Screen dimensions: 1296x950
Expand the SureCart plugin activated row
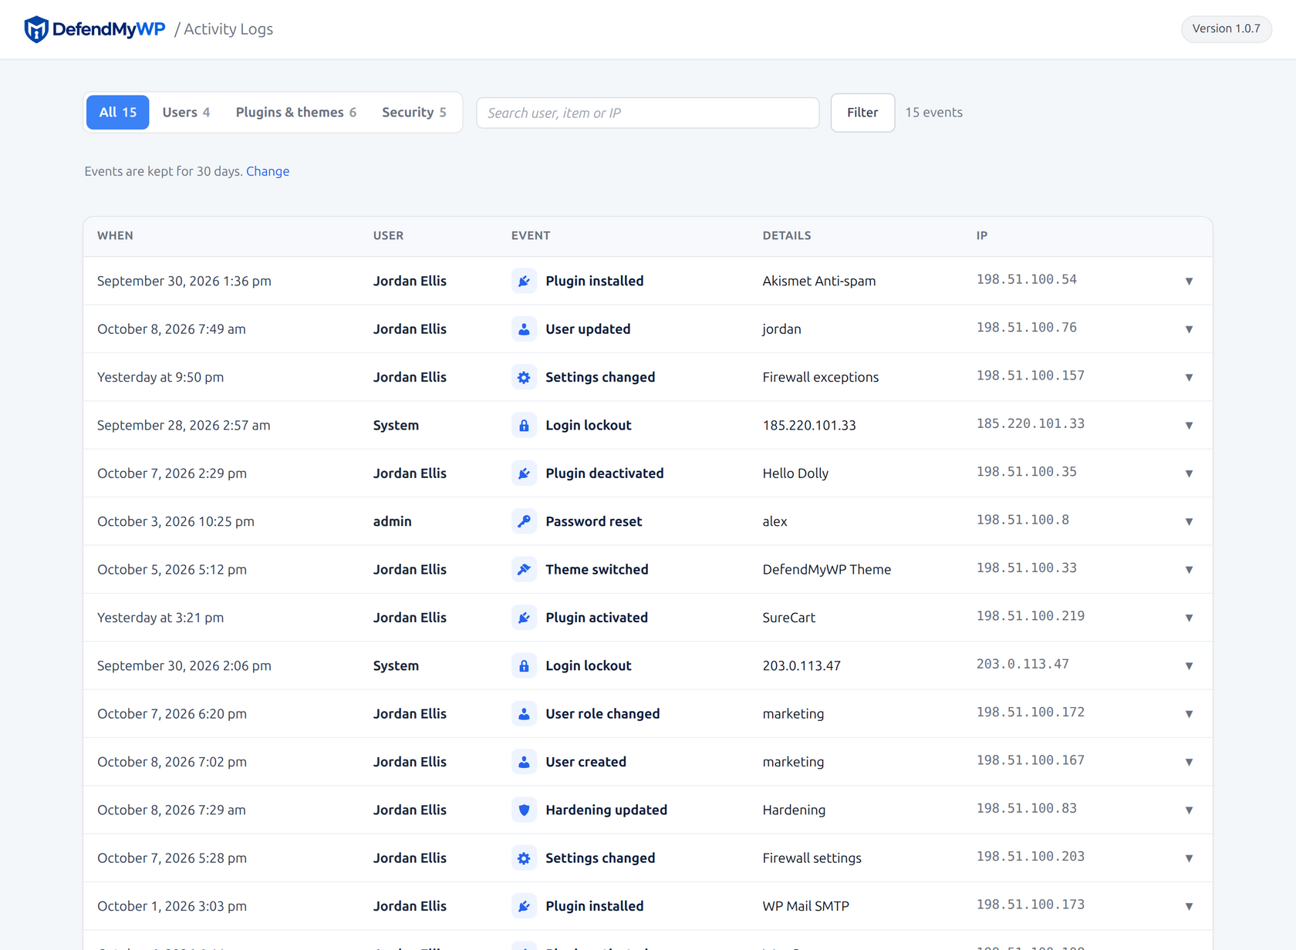(1189, 618)
